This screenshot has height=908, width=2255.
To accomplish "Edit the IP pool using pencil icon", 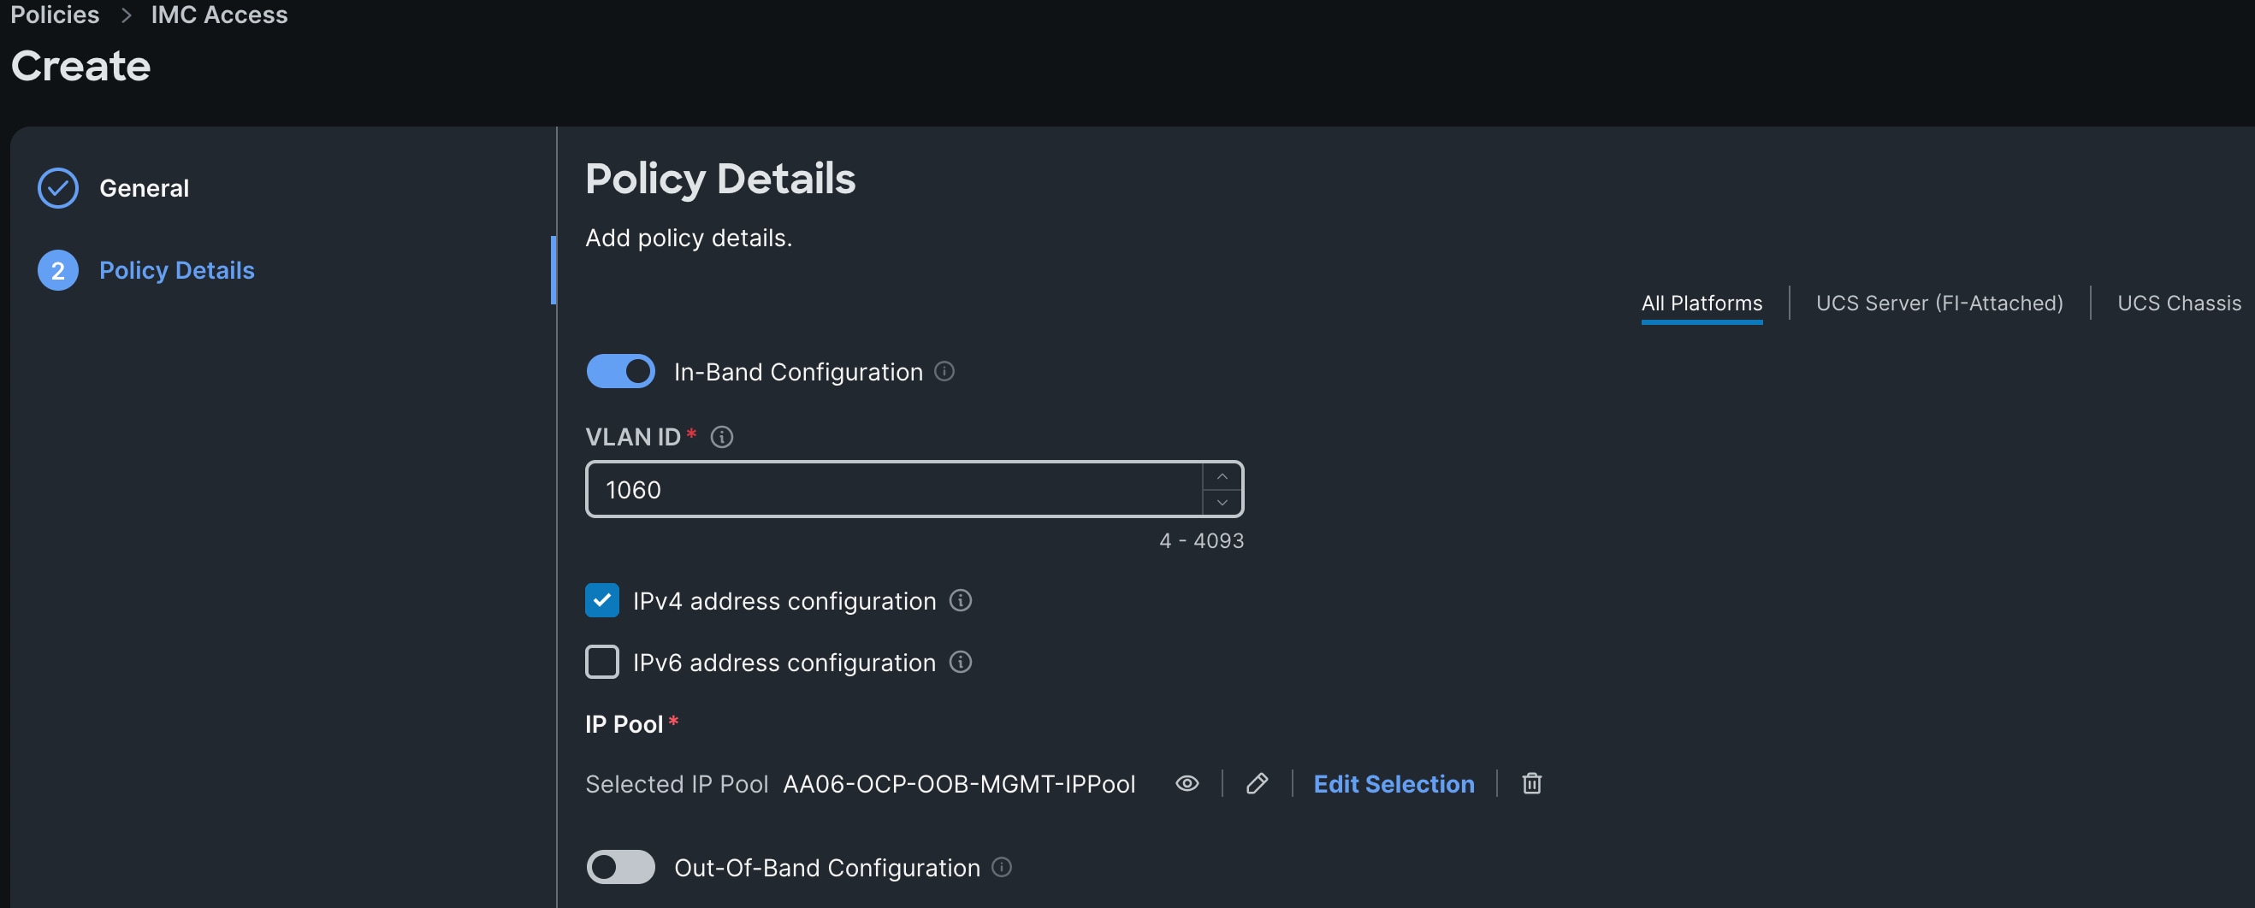I will (1256, 783).
